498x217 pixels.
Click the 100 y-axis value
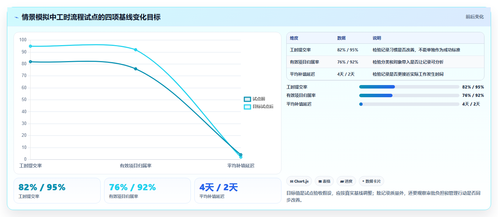point(23,40)
